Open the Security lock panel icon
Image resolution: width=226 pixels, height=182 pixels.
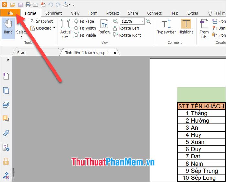[6, 161]
